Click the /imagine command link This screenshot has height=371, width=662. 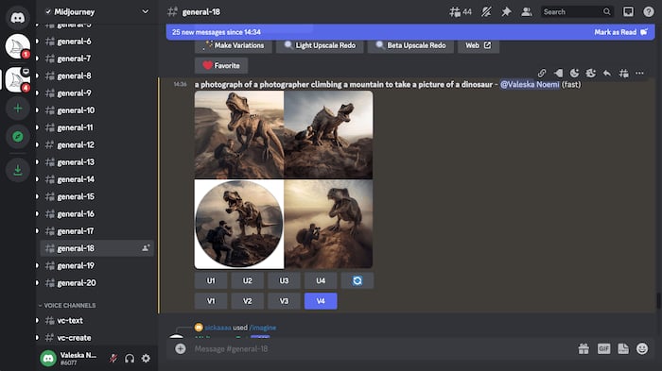[x=263, y=328]
